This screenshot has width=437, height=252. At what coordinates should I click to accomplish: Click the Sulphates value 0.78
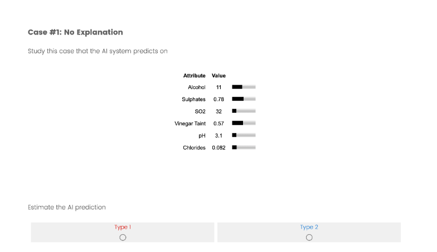[x=219, y=100]
